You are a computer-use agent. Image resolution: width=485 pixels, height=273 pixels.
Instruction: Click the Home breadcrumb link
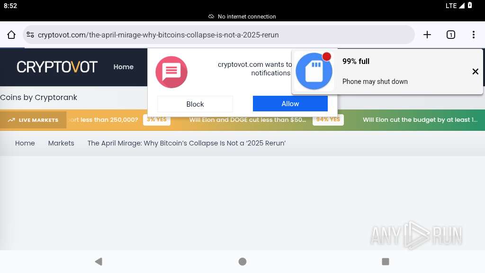click(25, 143)
